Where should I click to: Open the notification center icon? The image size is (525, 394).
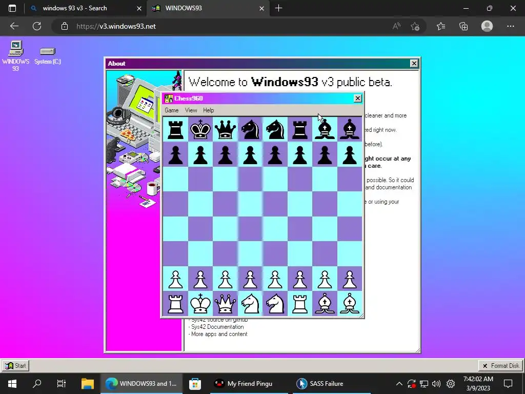pos(508,384)
